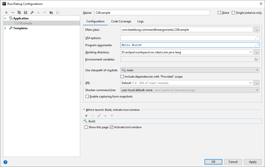Viewport: 265px width, 167px height.
Task: Enable the Share checkbox
Action: coord(219,13)
